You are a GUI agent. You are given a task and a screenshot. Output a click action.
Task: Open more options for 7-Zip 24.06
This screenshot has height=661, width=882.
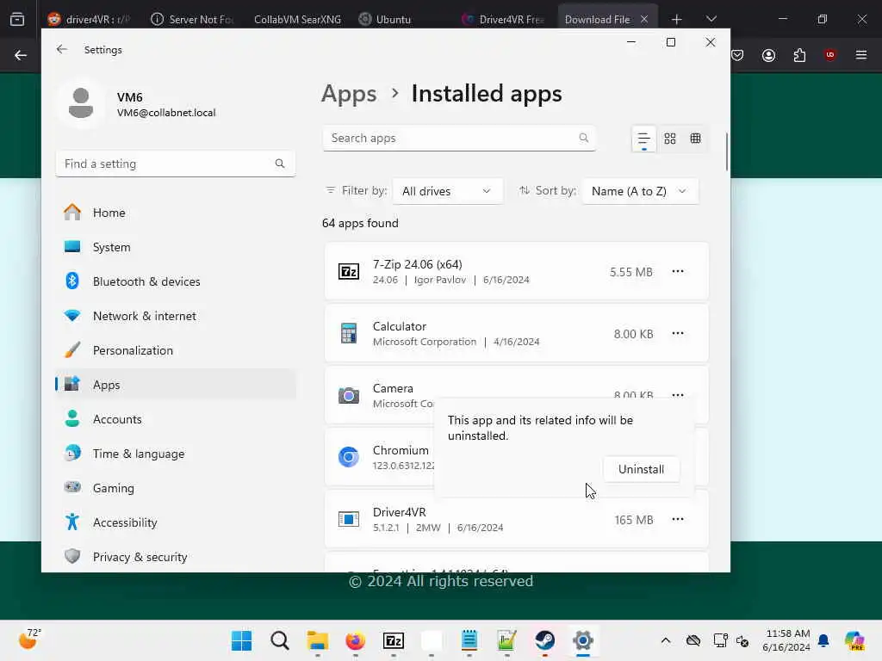coord(678,271)
